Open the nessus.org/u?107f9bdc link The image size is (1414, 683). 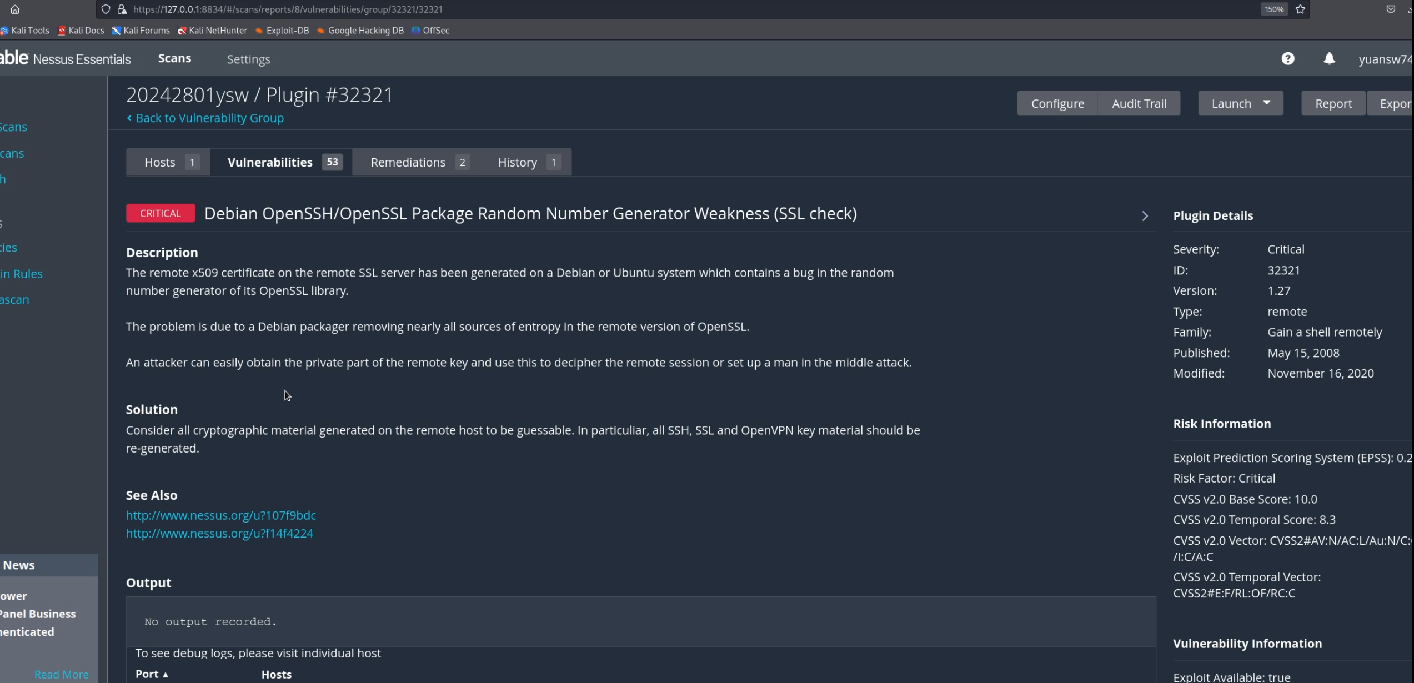tap(220, 515)
